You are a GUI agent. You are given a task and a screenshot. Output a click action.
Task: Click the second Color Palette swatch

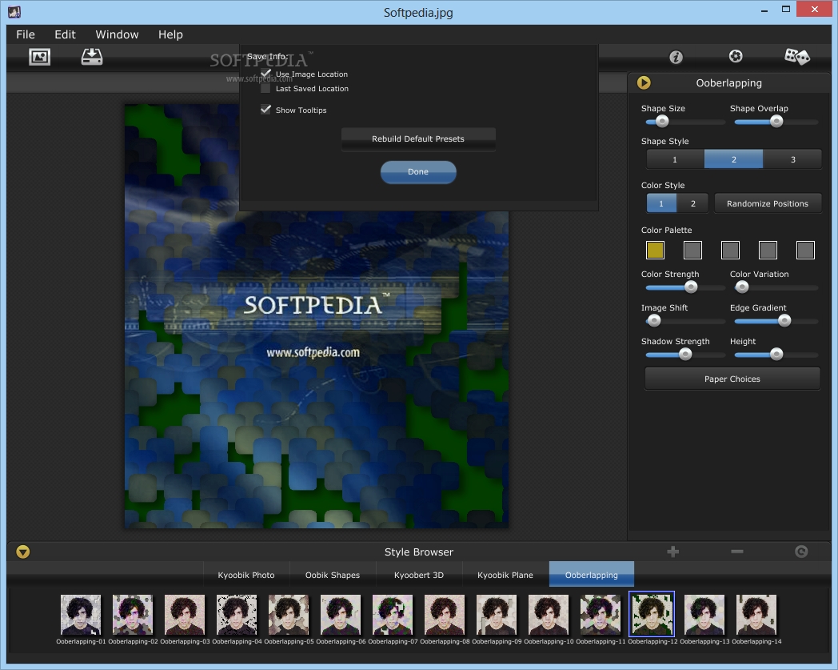click(692, 250)
